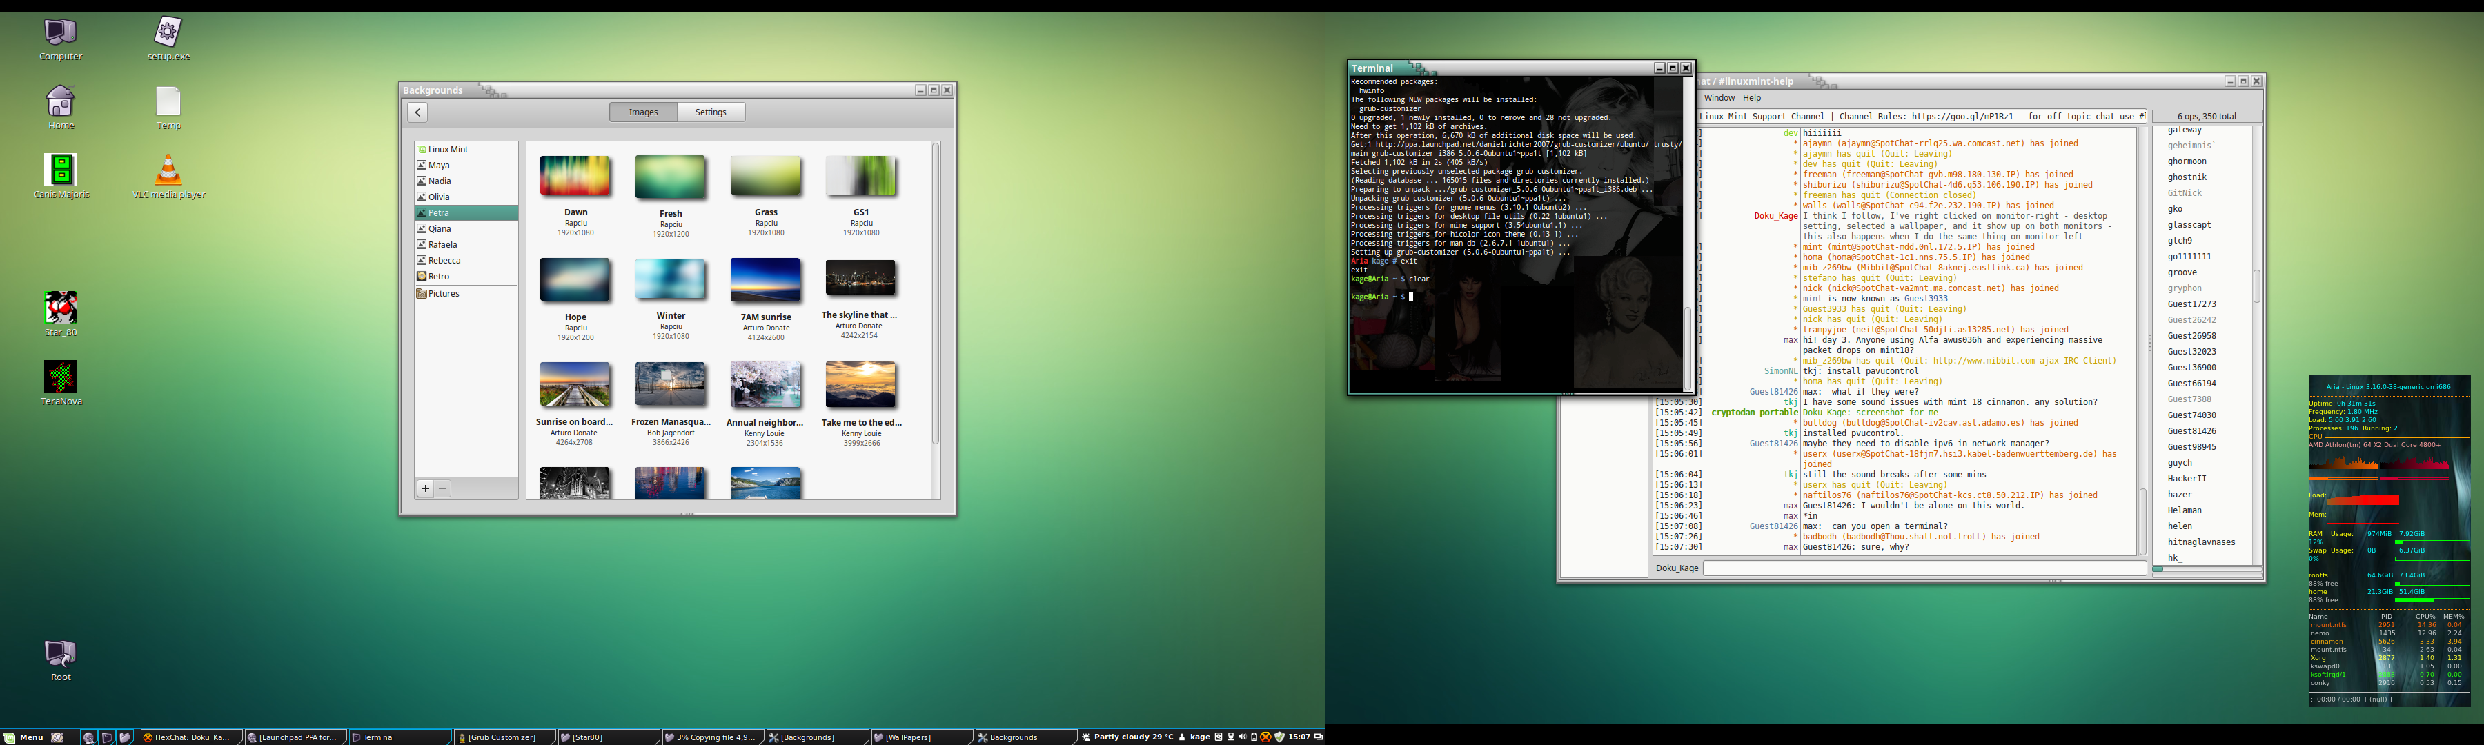
Task: Select Maya wallpaper collection
Action: click(x=466, y=165)
